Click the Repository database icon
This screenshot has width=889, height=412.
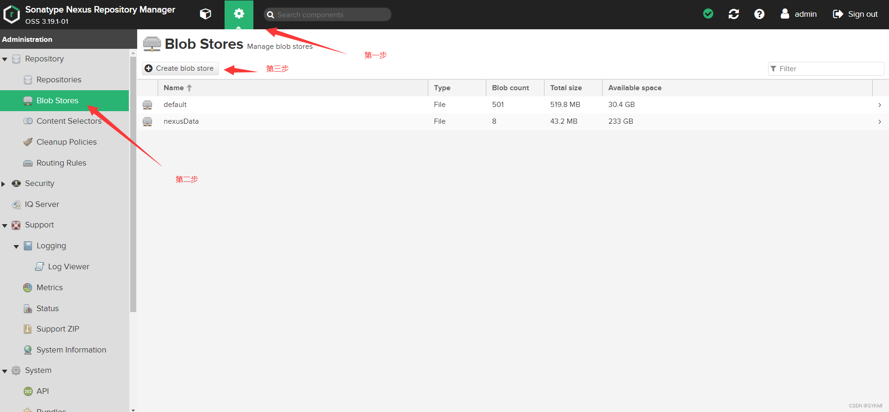point(16,59)
